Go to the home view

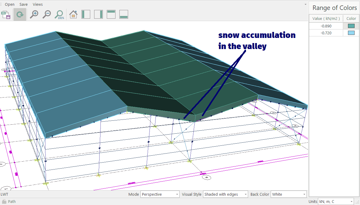(x=73, y=14)
